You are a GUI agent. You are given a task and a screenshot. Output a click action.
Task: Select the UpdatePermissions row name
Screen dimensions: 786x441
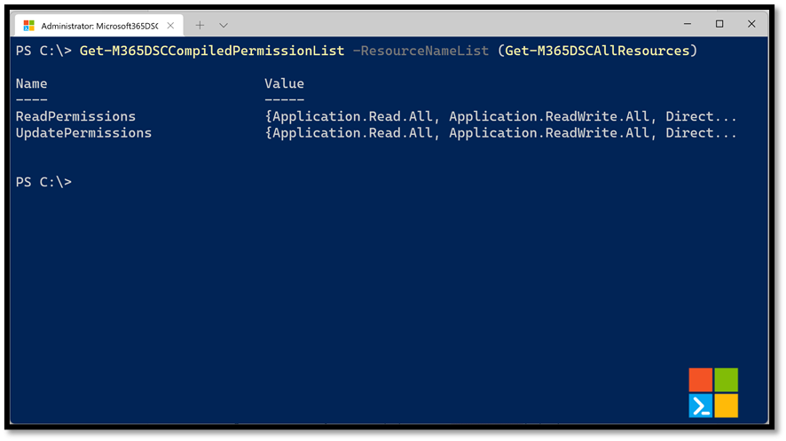(83, 133)
